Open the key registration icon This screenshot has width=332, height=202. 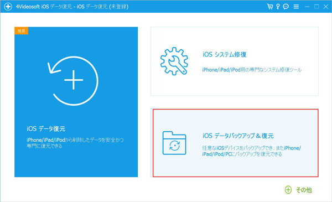click(278, 7)
